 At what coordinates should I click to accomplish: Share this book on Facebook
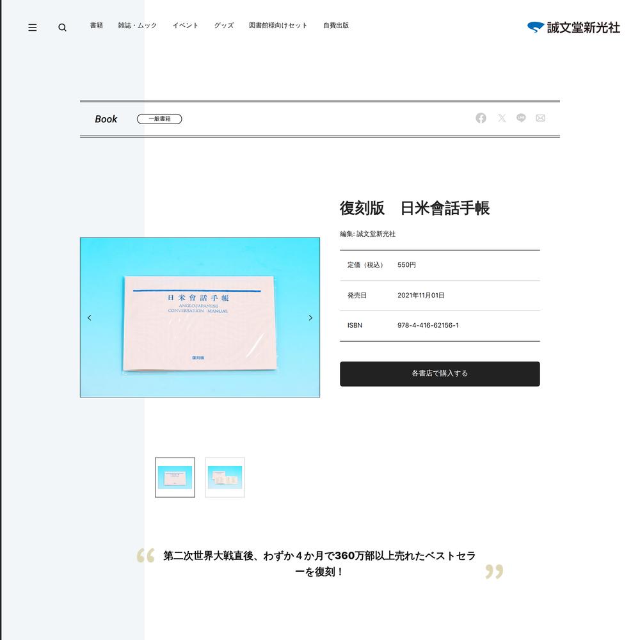click(481, 118)
